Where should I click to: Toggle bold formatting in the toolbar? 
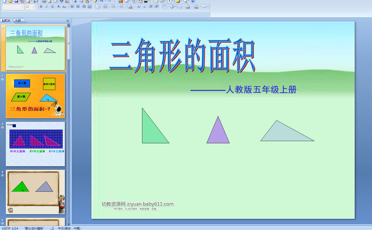[x=41, y=7]
